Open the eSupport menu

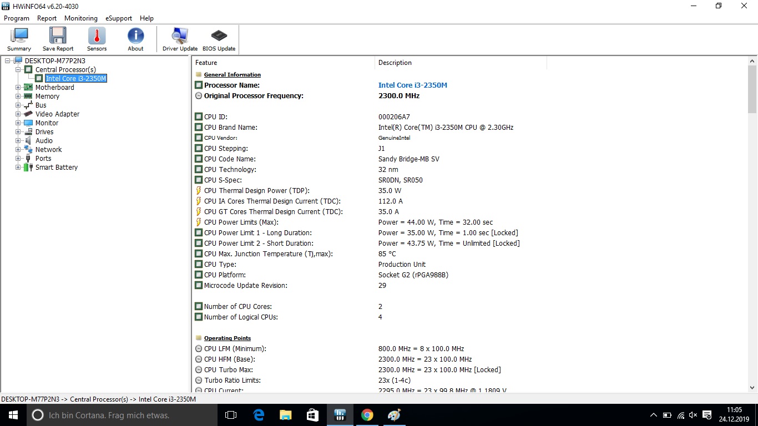[x=119, y=18]
